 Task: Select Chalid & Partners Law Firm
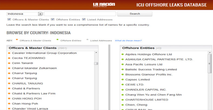(x=34, y=93)
